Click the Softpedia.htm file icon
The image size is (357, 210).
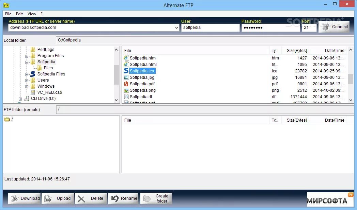[x=126, y=58]
